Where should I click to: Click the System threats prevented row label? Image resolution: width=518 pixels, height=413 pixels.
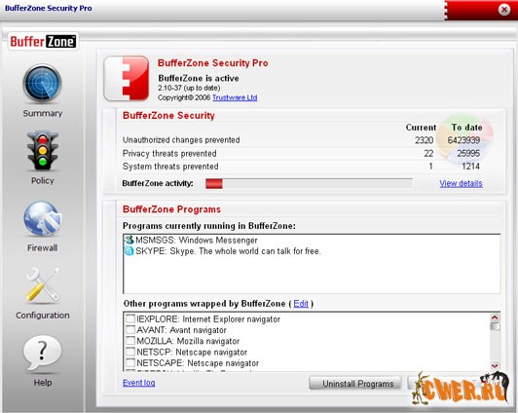pos(170,167)
